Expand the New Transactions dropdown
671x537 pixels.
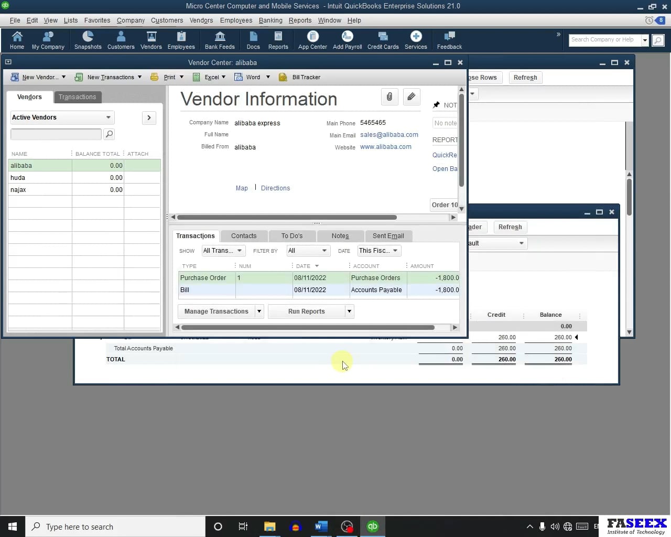(x=139, y=77)
